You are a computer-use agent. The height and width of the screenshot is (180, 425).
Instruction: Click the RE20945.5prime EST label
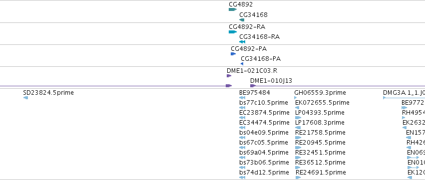321,143
